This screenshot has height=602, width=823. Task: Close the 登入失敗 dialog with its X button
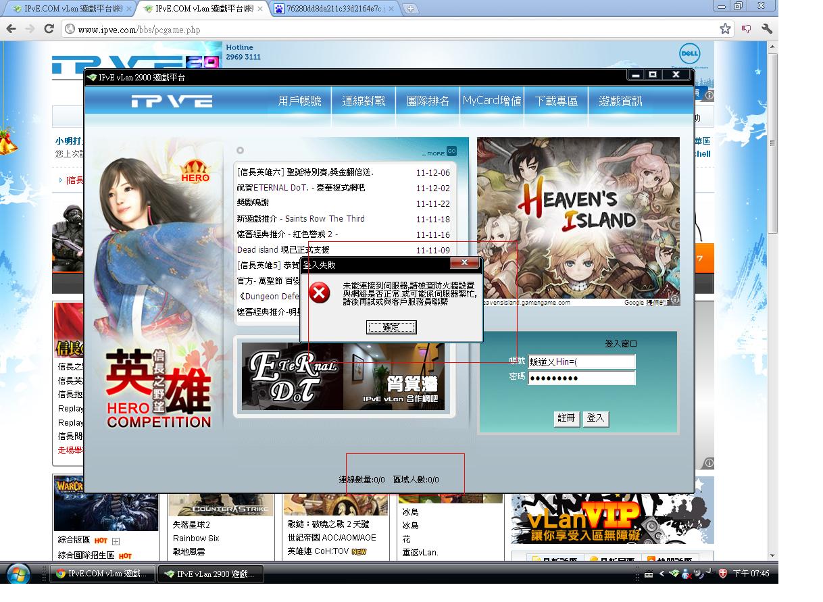tap(464, 263)
